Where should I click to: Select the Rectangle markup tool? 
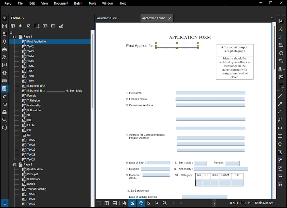pos(280,136)
